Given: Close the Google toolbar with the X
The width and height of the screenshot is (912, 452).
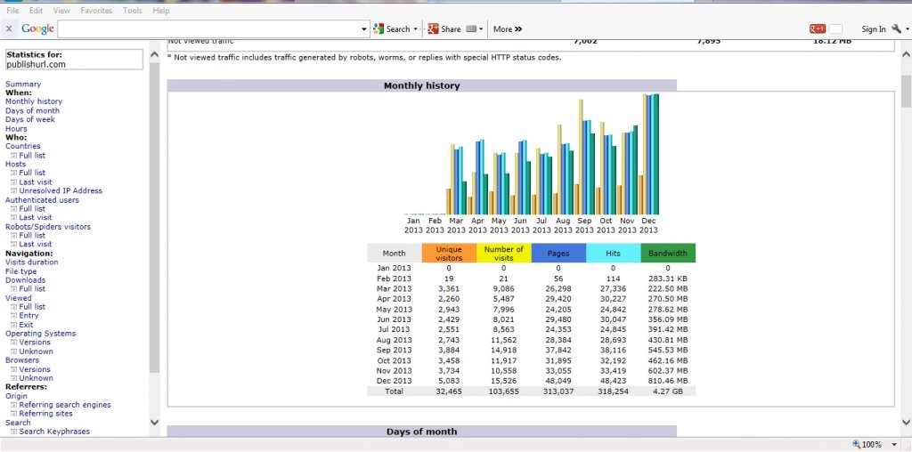Looking at the screenshot, I should coord(9,29).
